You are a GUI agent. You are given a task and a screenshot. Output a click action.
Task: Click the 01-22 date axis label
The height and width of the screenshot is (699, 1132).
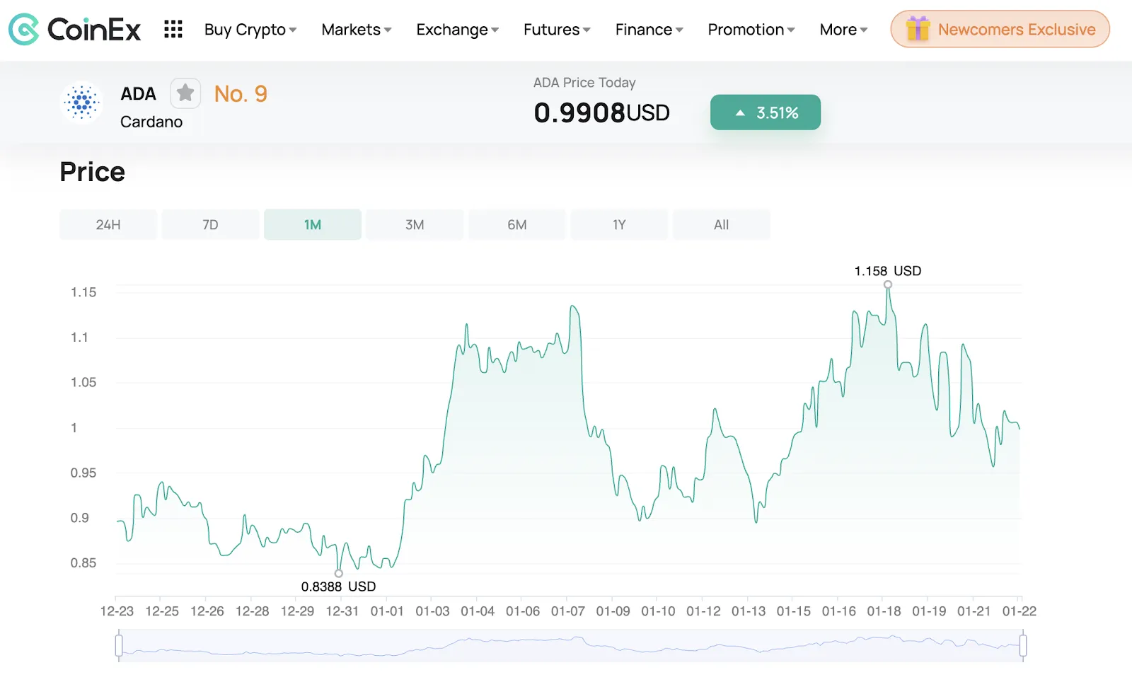[1020, 611]
